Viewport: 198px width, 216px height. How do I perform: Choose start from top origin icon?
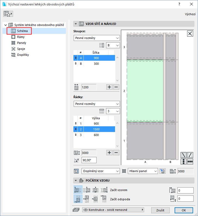point(104,199)
